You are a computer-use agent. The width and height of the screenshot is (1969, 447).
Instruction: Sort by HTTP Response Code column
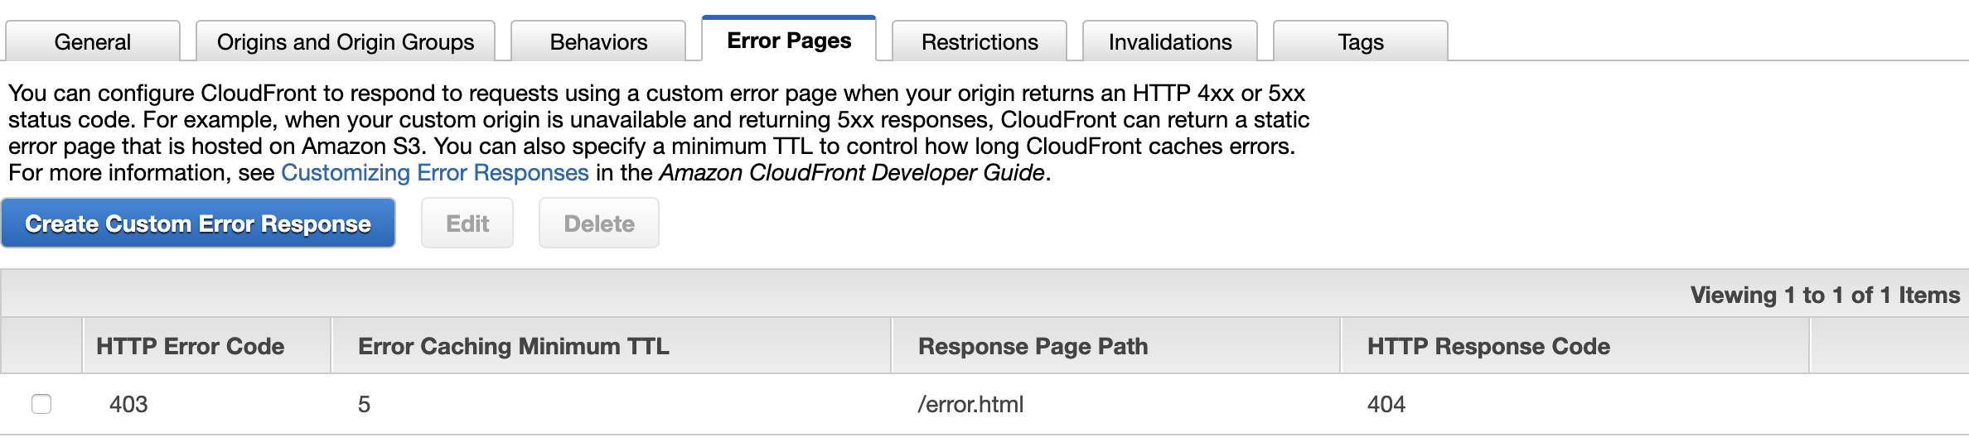click(1488, 346)
